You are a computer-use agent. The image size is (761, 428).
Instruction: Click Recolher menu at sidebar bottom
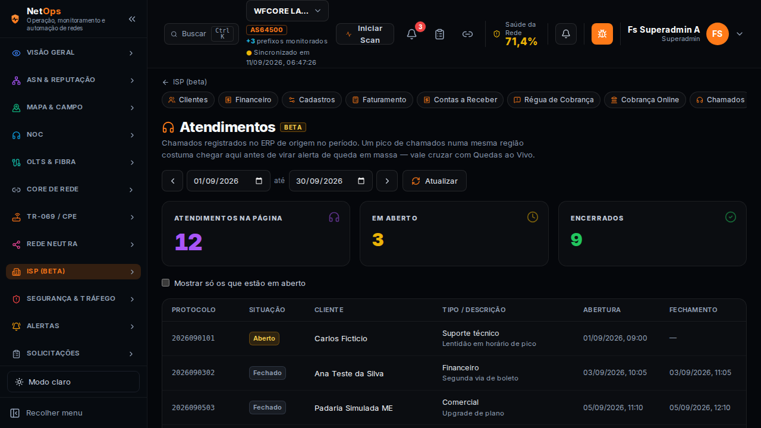click(x=54, y=413)
